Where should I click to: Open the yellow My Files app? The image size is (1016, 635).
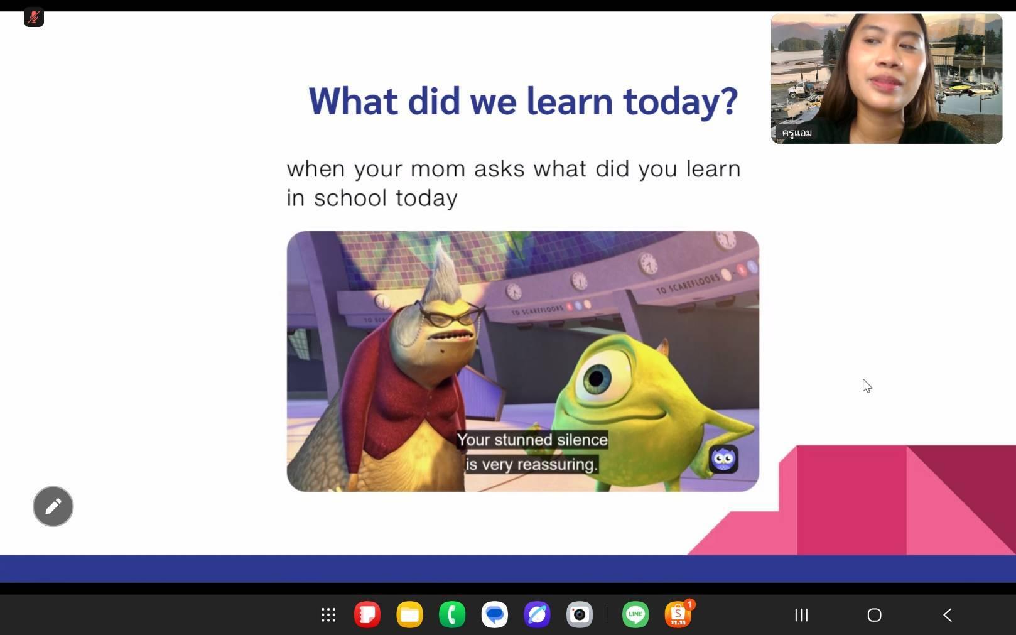[x=410, y=615]
